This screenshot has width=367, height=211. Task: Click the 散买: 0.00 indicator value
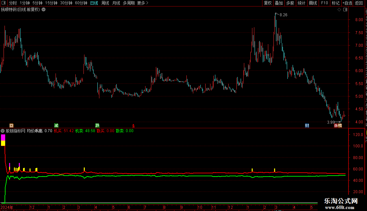[x=106, y=131]
